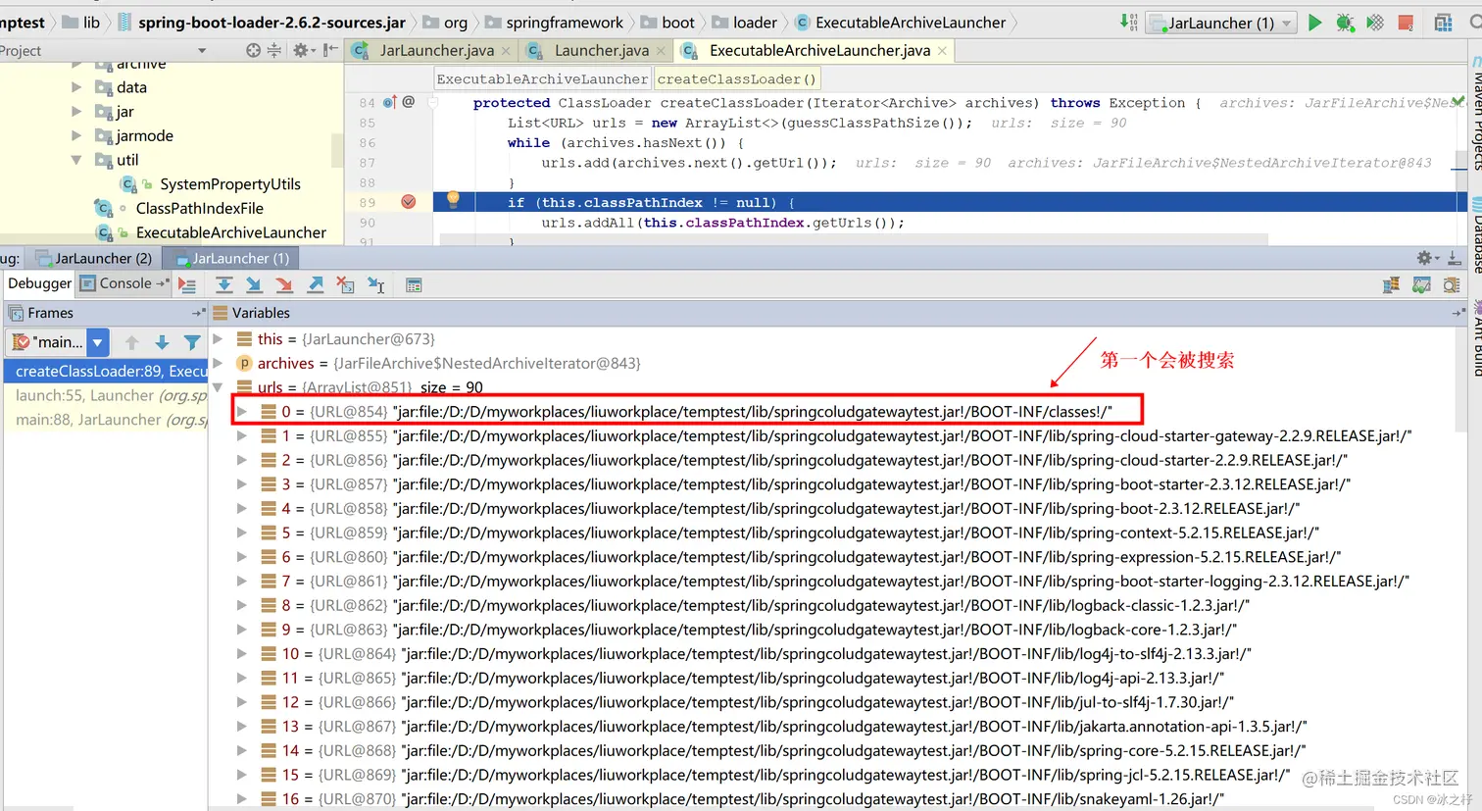Screen dimensions: 1482x811
Task: Run to Cursor in debugger toolbar
Action: click(x=375, y=285)
